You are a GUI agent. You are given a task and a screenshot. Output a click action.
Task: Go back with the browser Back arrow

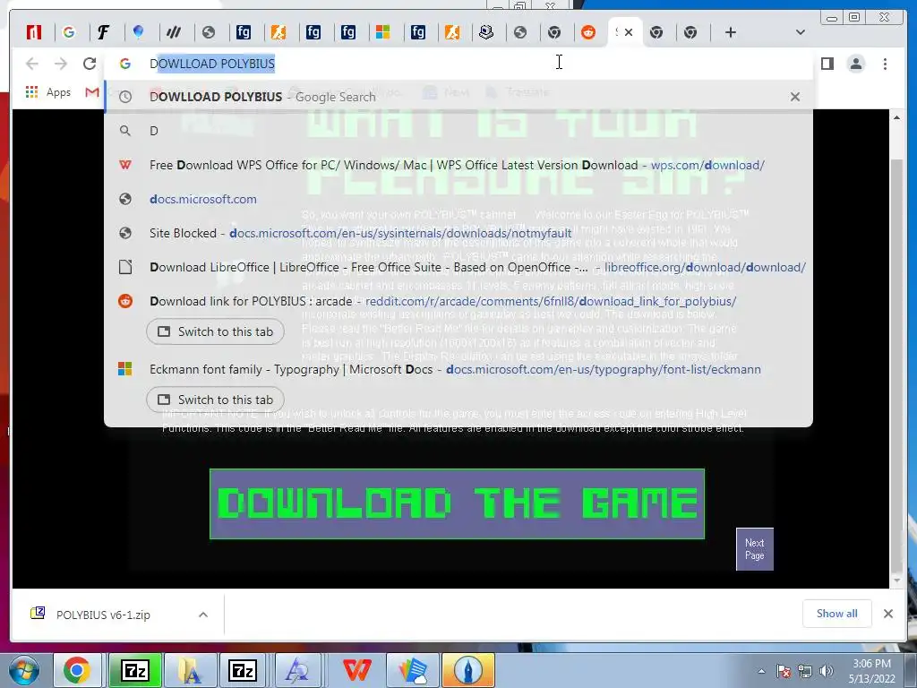32,64
